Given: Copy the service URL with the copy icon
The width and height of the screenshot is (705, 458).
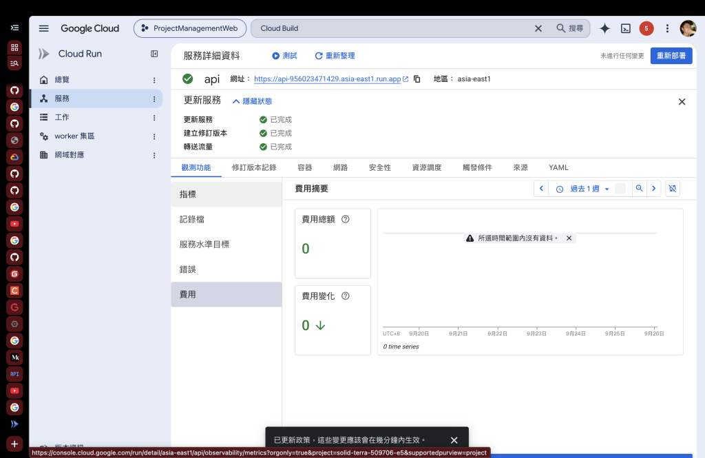Looking at the screenshot, I should point(417,79).
